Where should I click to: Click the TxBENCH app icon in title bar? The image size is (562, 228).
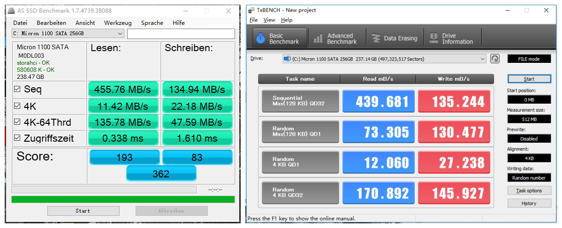(x=252, y=10)
